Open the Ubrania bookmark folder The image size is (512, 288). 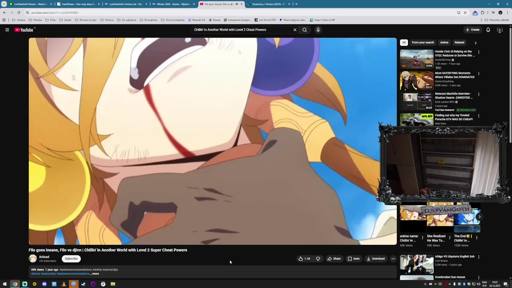(18, 20)
